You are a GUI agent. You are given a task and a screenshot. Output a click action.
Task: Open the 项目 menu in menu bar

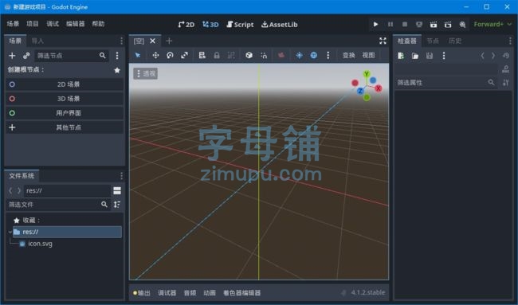coord(33,24)
